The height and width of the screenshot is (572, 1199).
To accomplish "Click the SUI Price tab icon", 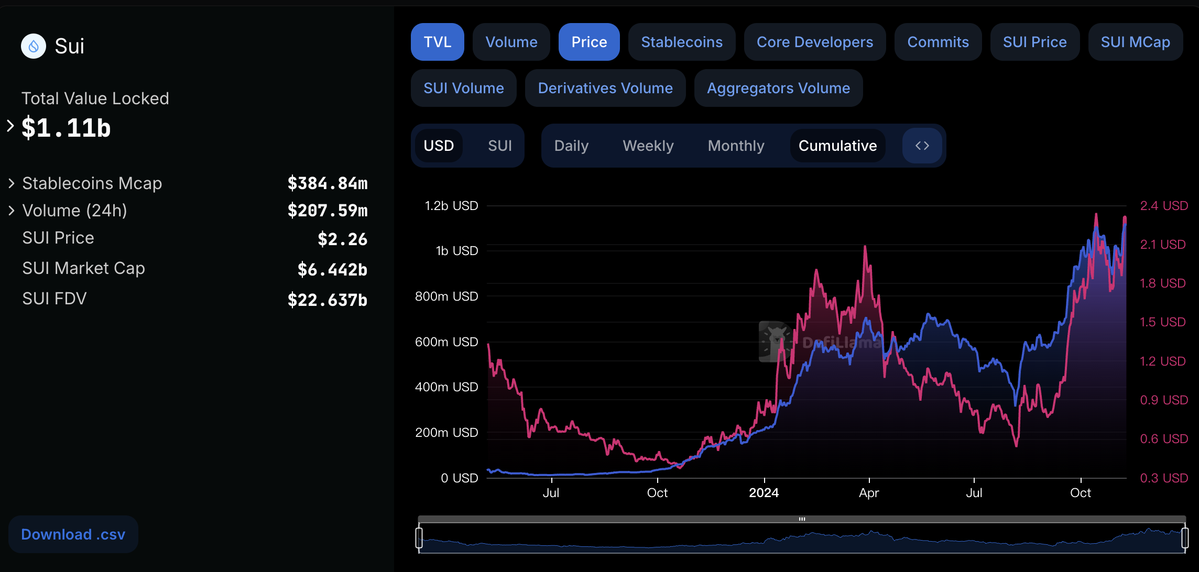I will [1034, 43].
